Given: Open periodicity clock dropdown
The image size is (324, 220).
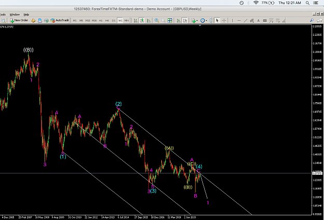Looking at the screenshot, I should [204, 20].
